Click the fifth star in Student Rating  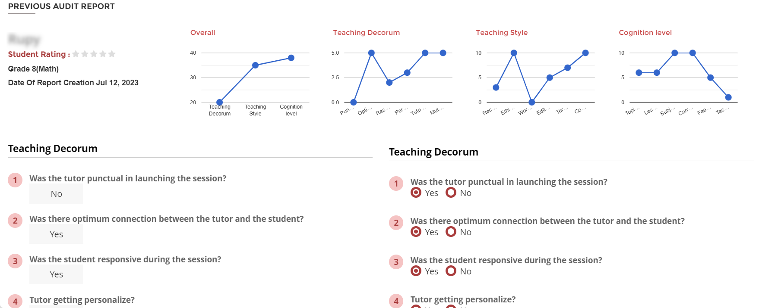click(112, 54)
